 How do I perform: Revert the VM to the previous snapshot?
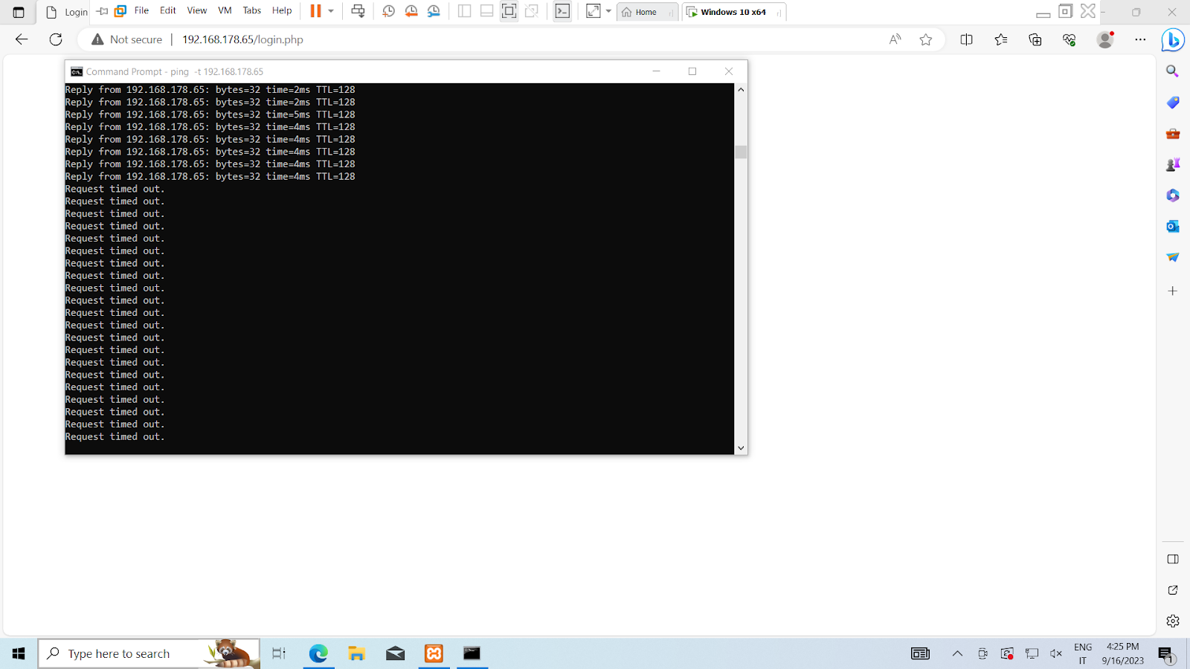pyautogui.click(x=411, y=11)
